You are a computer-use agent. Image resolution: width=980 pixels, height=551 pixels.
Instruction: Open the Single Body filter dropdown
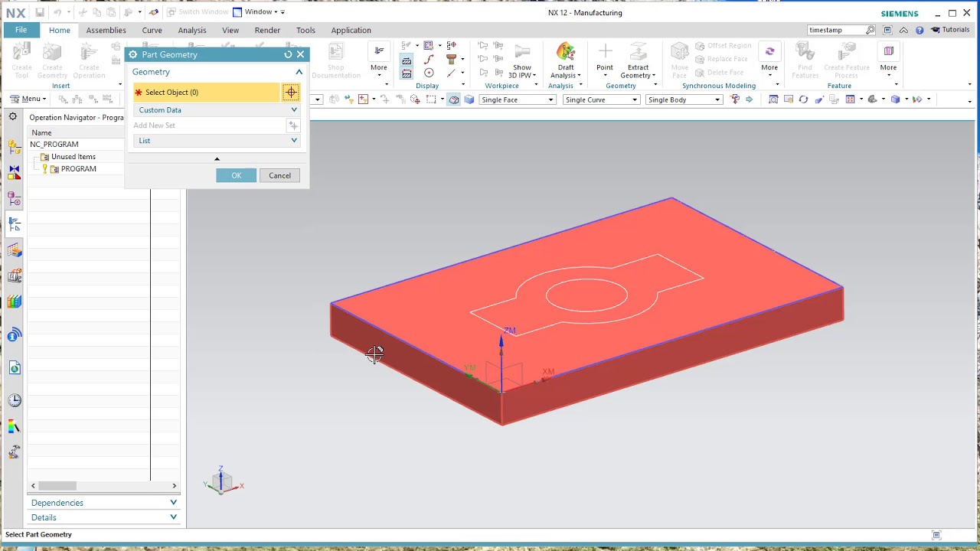click(x=683, y=99)
